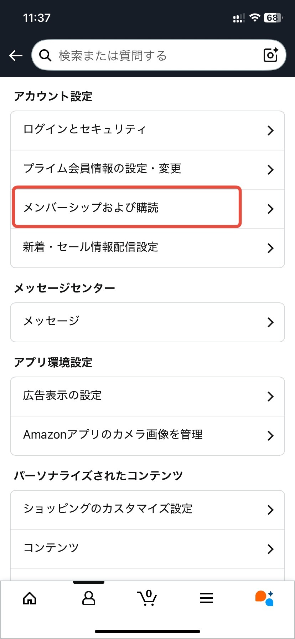The height and width of the screenshot is (639, 295).
Task: Expand chevron for 広告表示の設定
Action: tap(270, 397)
